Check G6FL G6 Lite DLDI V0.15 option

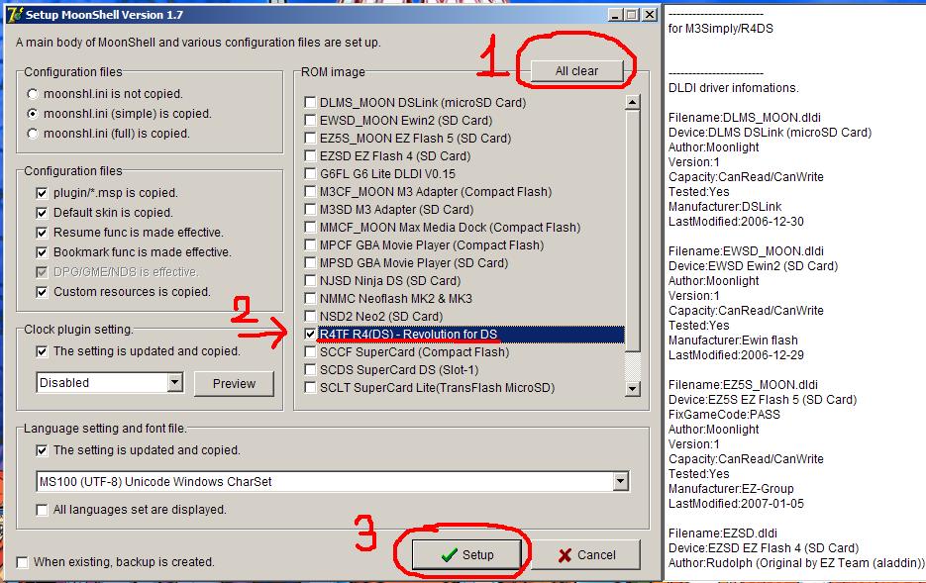[310, 174]
